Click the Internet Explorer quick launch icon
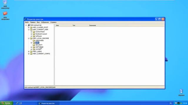Image resolution: width=188 pixels, height=105 pixels. point(17,103)
